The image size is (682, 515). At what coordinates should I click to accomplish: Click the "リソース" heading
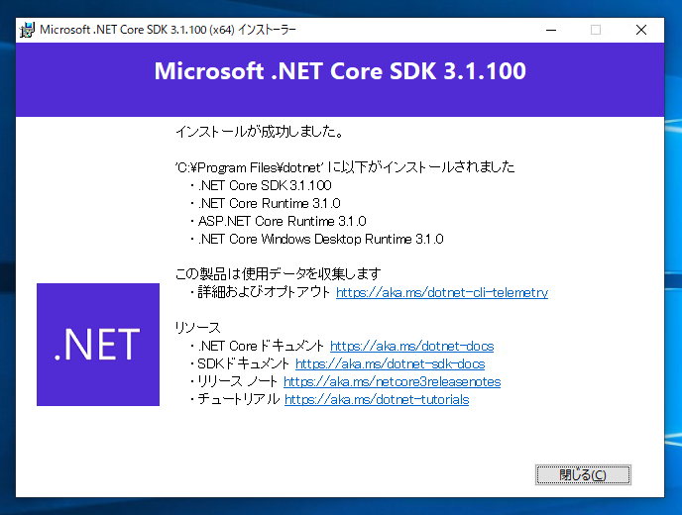(x=198, y=327)
